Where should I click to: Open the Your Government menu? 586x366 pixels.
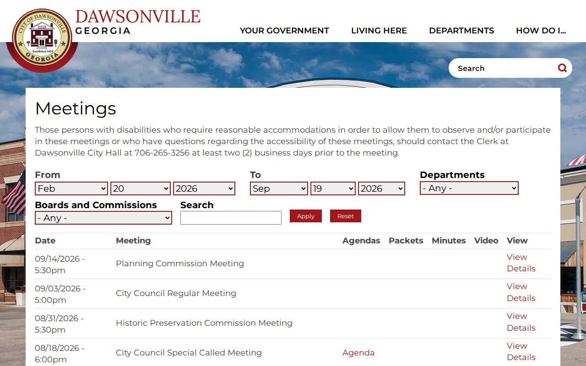[284, 31]
